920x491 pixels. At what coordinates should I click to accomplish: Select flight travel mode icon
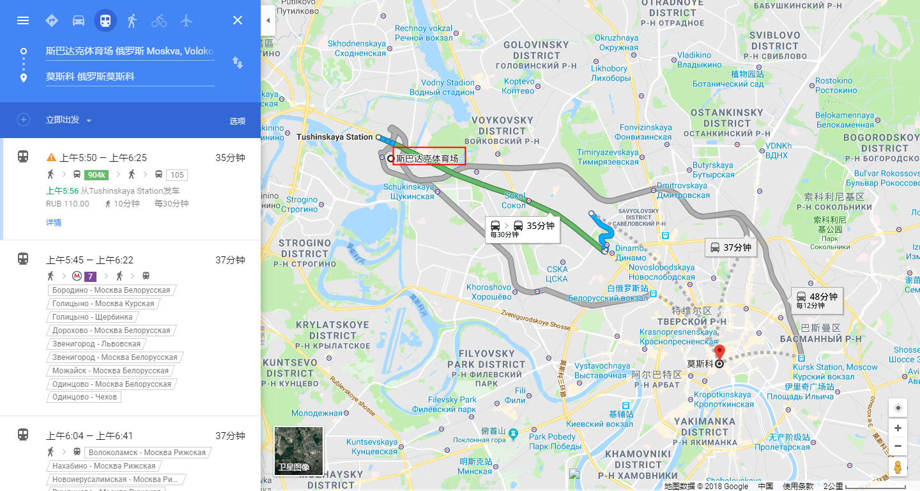pyautogui.click(x=186, y=20)
